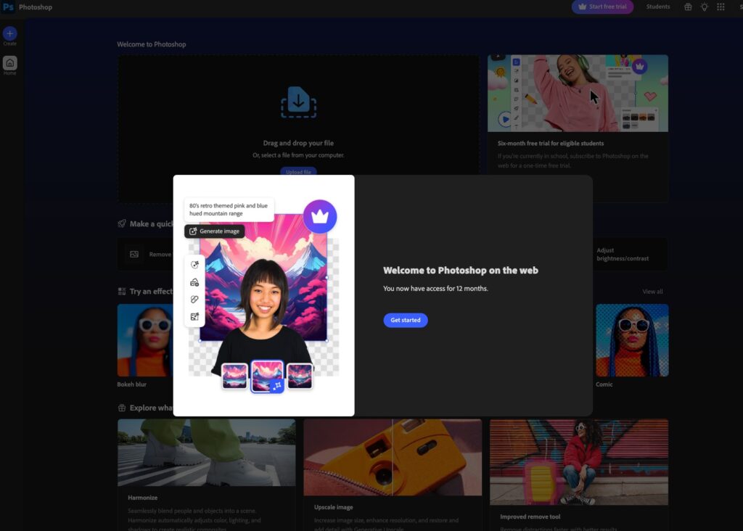Screen dimensions: 743x531
Task: Click Generate image in the dialog illustration
Action: pyautogui.click(x=214, y=231)
